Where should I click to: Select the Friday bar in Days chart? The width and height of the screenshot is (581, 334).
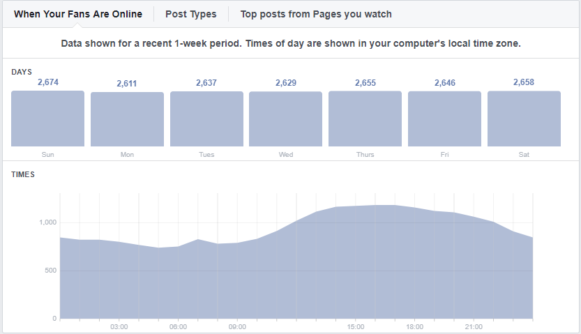(445, 119)
